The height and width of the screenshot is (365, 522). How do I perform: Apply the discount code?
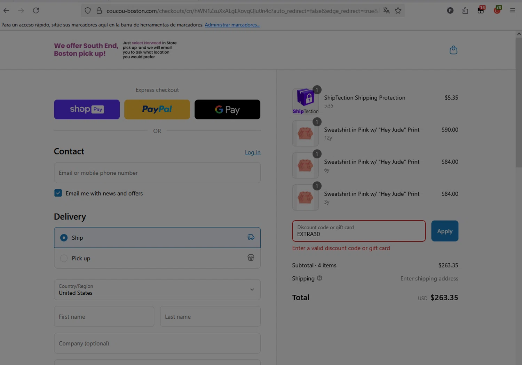coord(445,231)
